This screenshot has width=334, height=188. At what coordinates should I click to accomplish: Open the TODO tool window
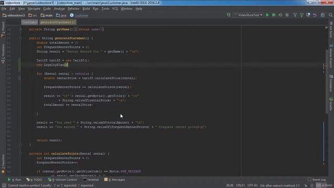(34, 180)
